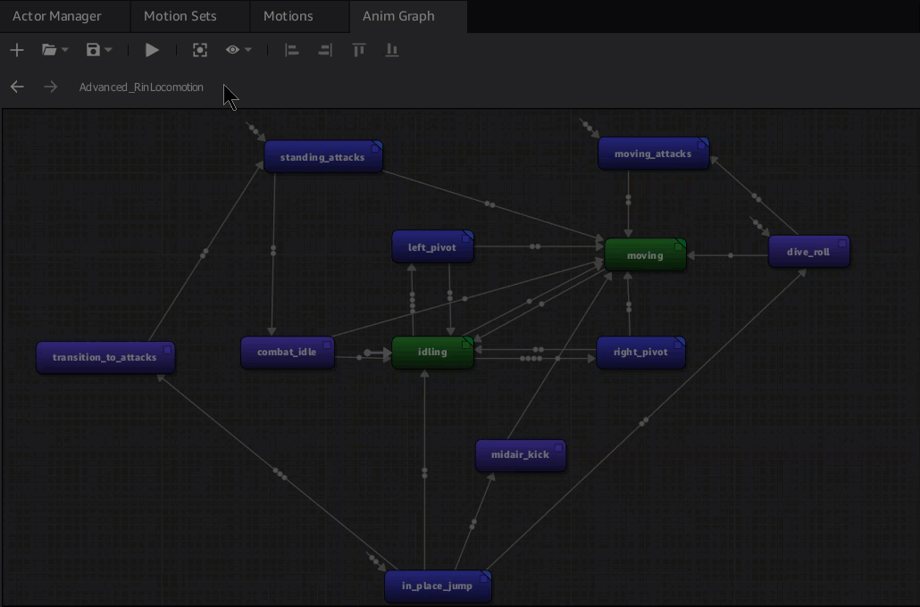
Task: Open an anim graph via the folder icon
Action: click(49, 50)
